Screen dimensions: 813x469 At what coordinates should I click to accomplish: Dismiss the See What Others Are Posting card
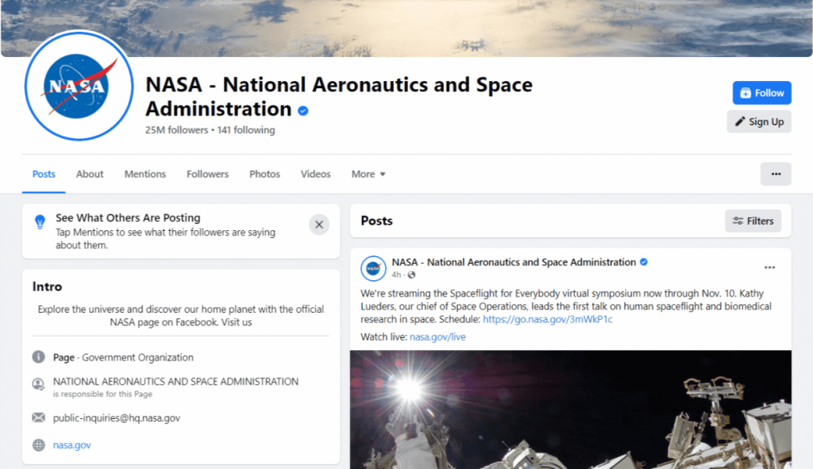pos(319,225)
